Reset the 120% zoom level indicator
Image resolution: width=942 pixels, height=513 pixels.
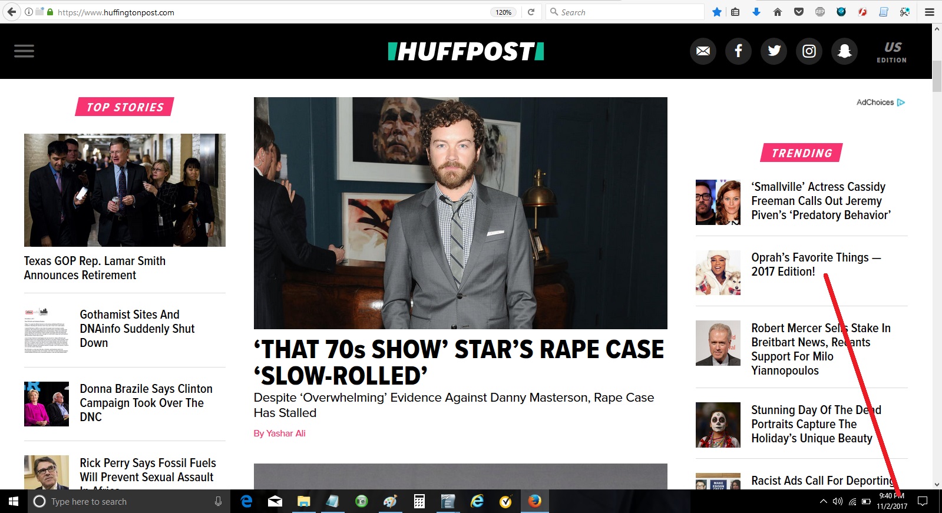pyautogui.click(x=503, y=12)
